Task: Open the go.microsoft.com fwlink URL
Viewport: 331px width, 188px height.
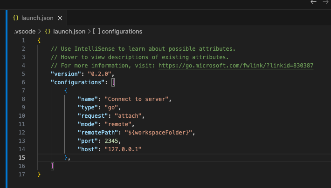Action: [x=235, y=66]
